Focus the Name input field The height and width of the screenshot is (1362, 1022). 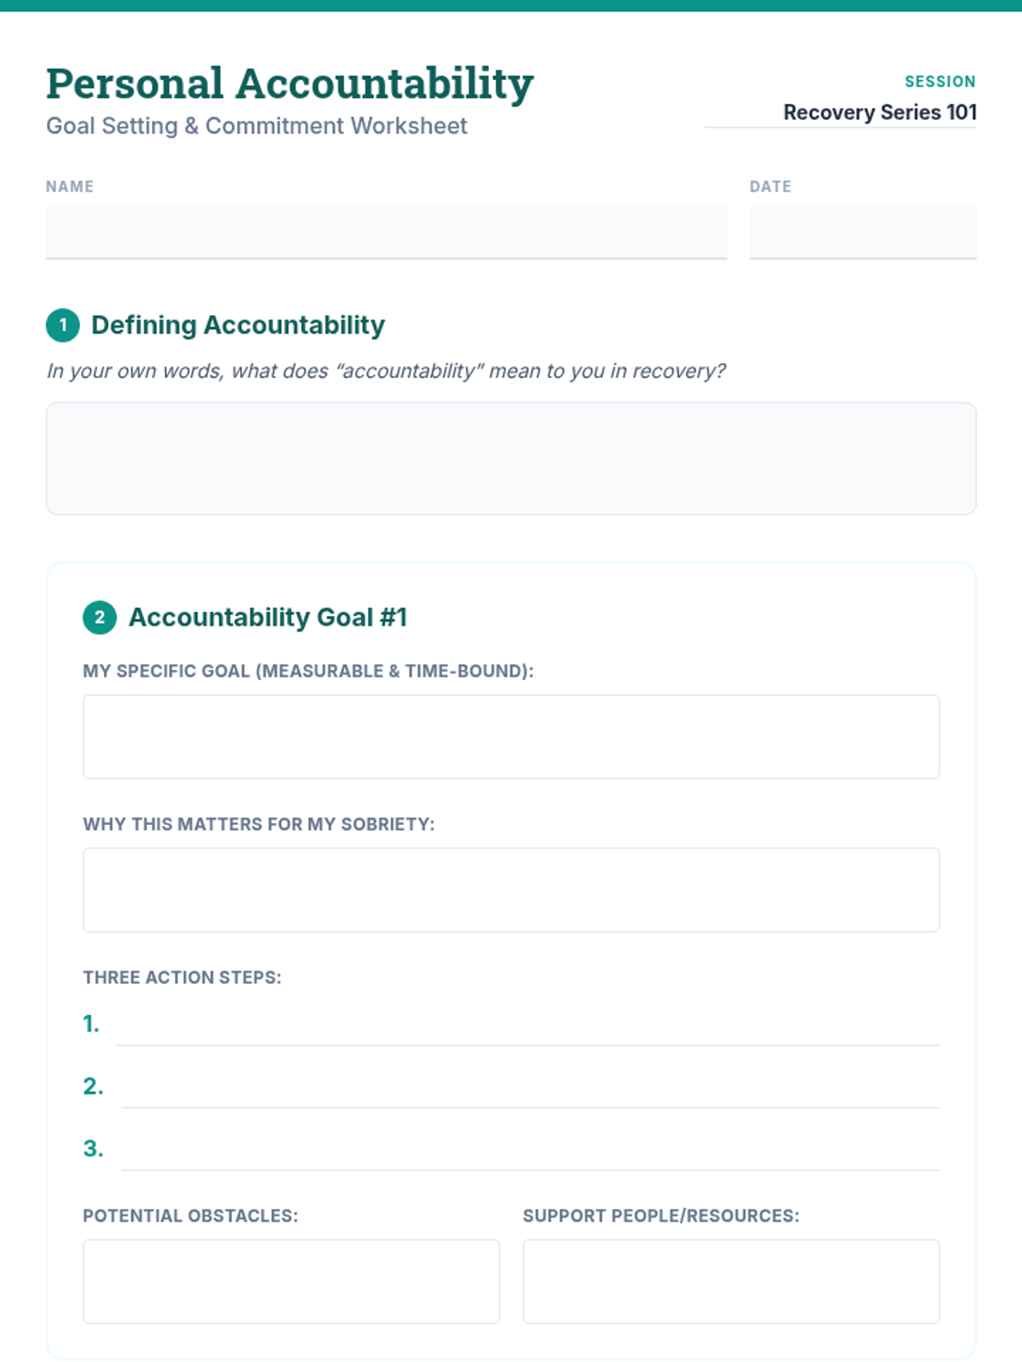click(386, 231)
